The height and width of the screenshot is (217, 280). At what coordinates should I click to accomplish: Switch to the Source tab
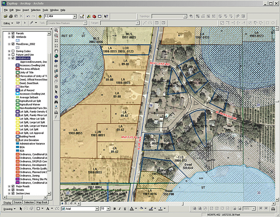[x=18, y=202]
